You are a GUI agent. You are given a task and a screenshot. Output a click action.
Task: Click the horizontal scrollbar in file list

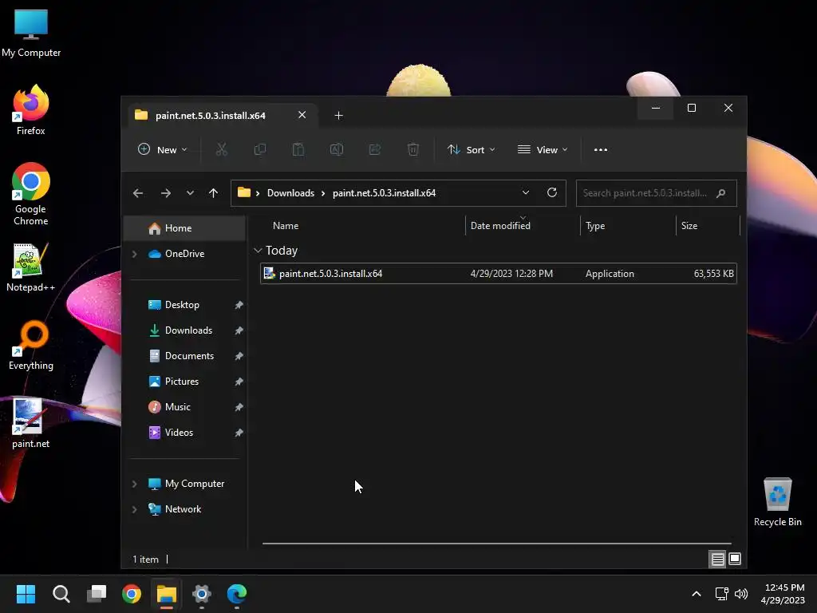[496, 543]
